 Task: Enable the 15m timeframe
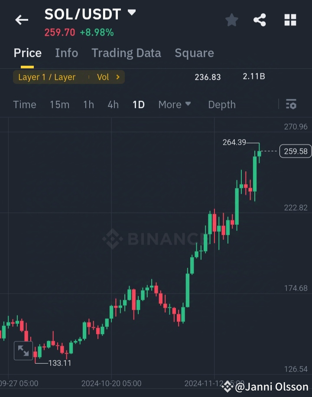[59, 104]
